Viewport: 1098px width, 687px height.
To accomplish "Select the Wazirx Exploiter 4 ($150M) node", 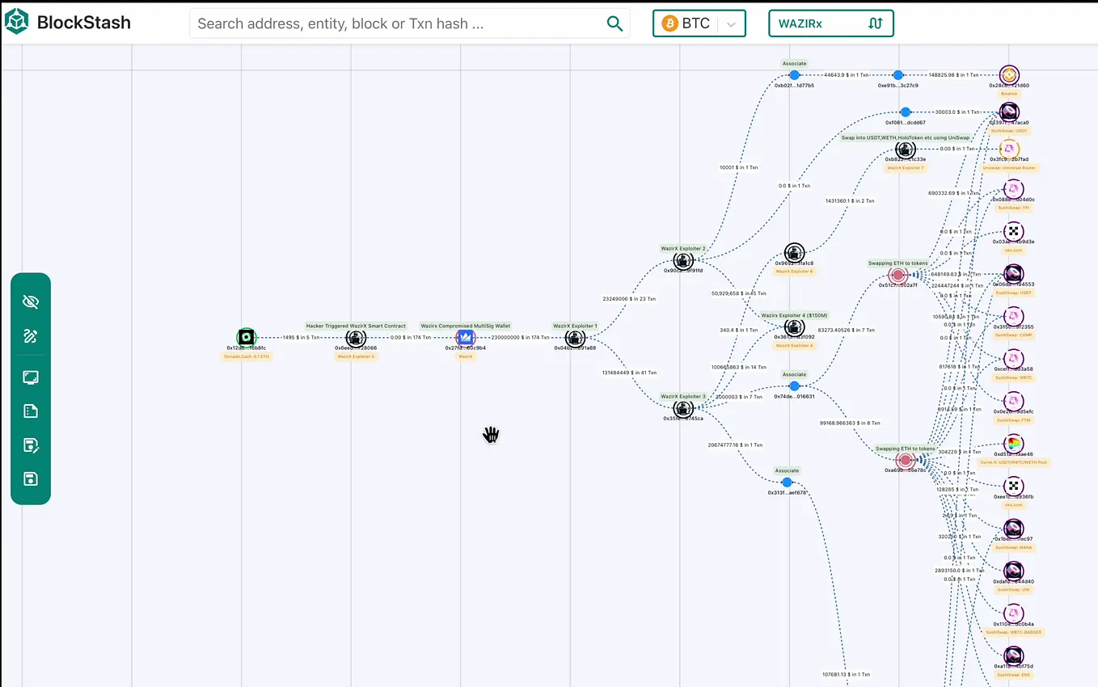I will tap(795, 327).
